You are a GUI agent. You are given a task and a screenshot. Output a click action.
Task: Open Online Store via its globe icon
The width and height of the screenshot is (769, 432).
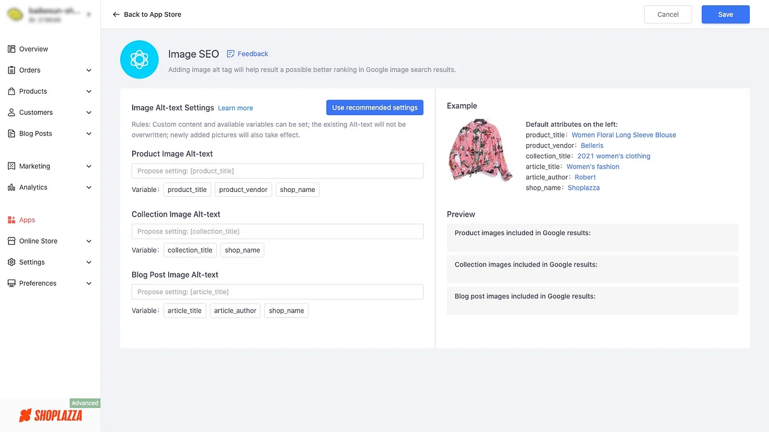click(x=11, y=241)
